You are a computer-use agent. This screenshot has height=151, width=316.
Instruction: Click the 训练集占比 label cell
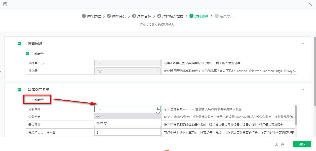(60, 63)
